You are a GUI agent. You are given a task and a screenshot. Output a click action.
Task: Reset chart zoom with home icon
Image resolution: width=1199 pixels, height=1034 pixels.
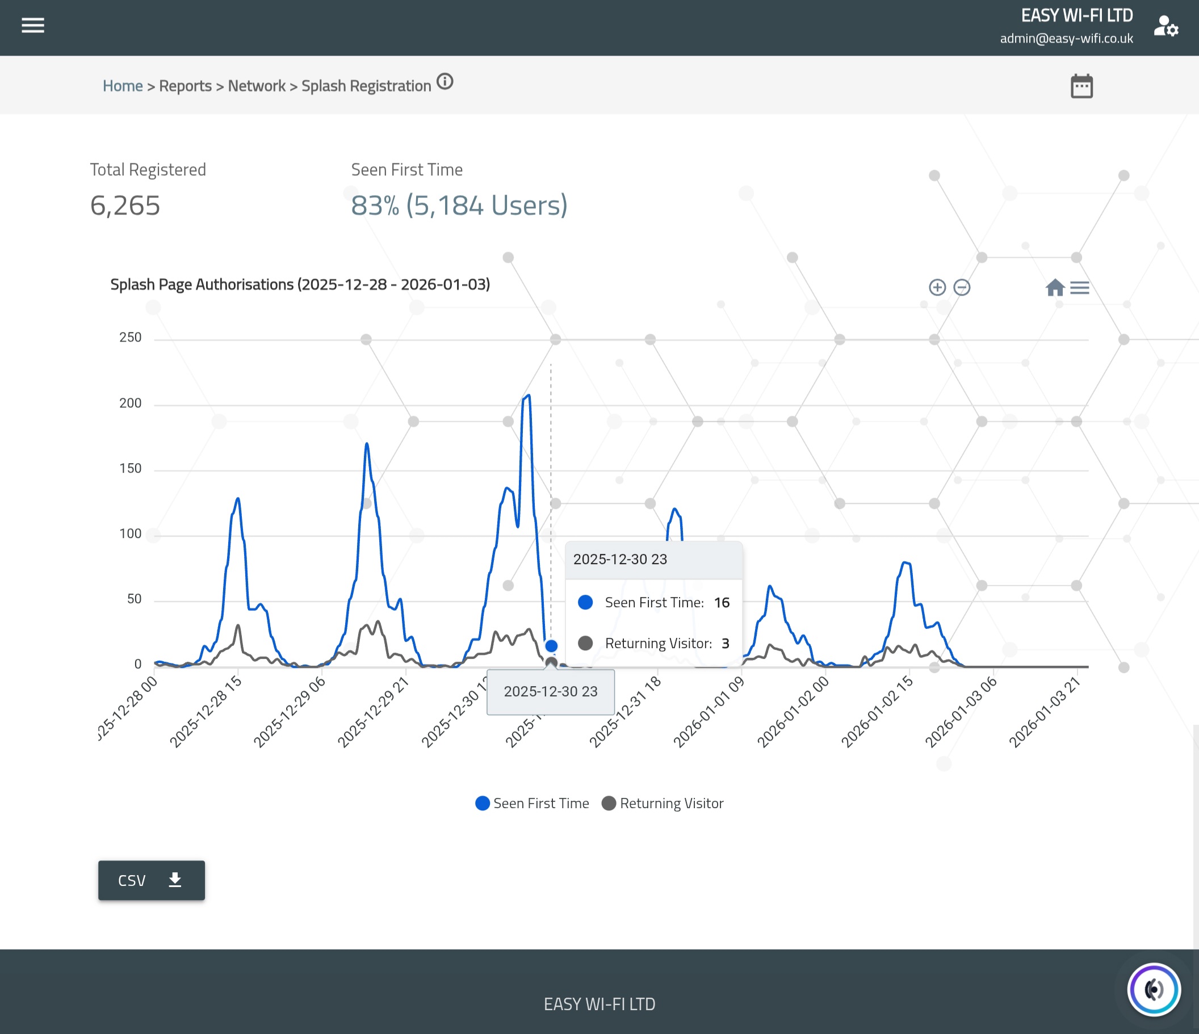(1055, 288)
